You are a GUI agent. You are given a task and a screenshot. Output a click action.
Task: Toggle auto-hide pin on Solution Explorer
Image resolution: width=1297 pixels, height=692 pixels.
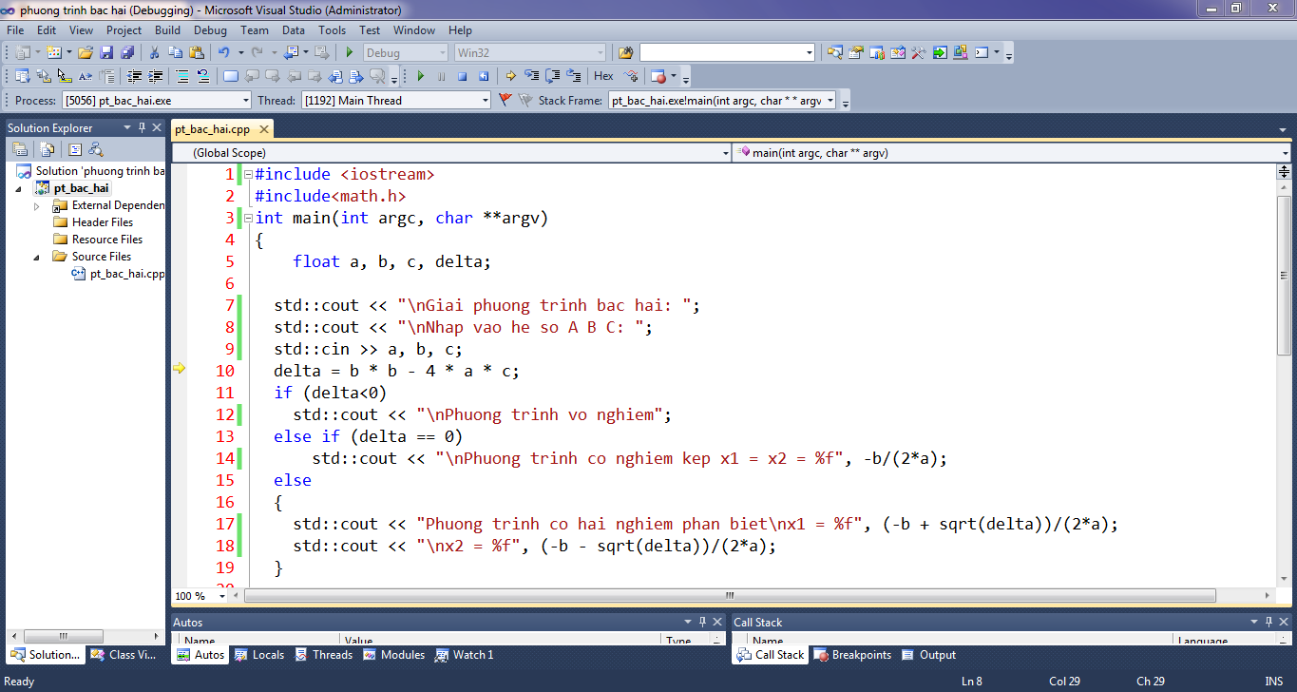pyautogui.click(x=143, y=128)
